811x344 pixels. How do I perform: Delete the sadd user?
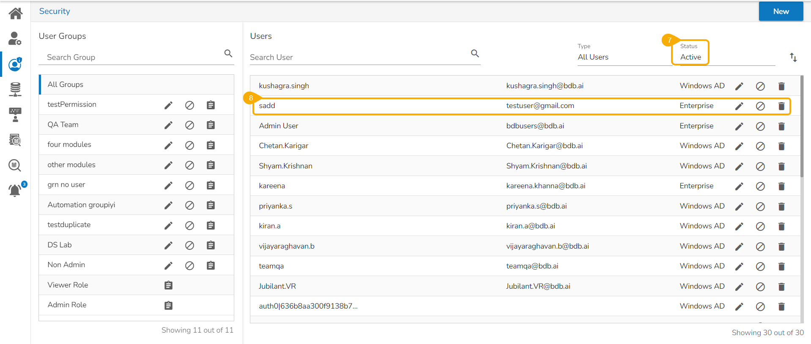(781, 106)
